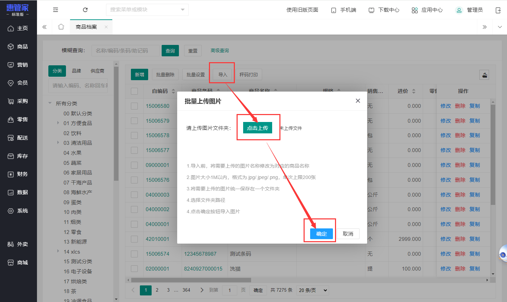This screenshot has height=302, width=507.
Task: Go to page 364
Action: coord(186,290)
